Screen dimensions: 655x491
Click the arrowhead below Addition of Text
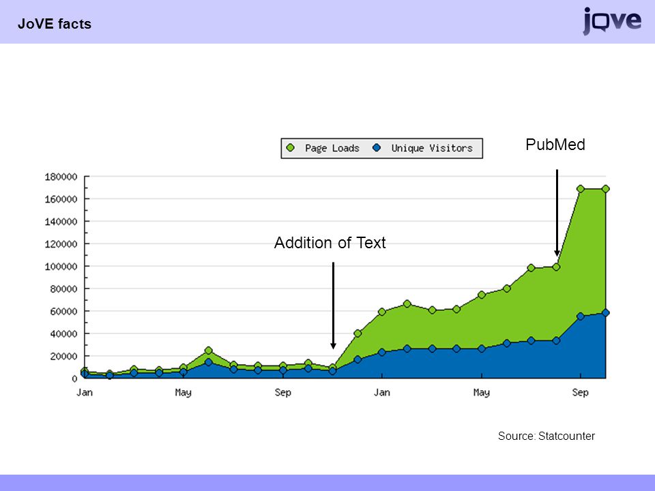[333, 346]
